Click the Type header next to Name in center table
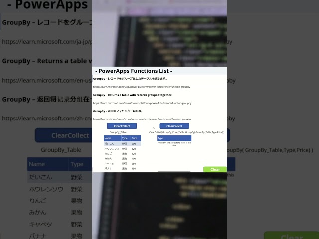 click(x=126, y=138)
